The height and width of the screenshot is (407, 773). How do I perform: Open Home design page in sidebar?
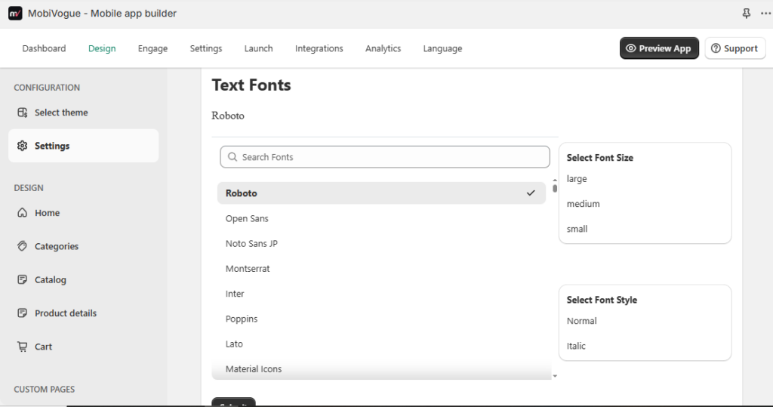tap(83, 213)
